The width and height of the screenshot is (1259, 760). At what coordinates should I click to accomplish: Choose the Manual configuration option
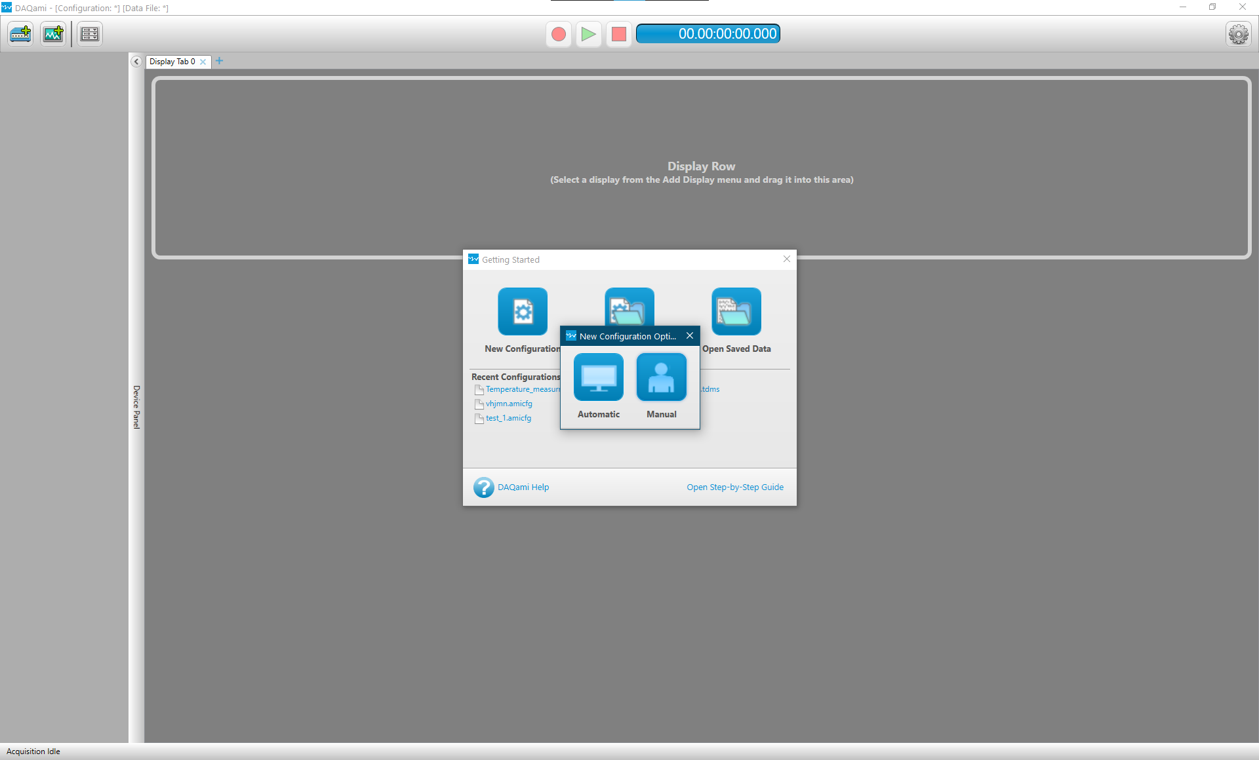tap(662, 377)
